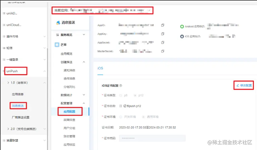Choose 通用环境 certificate environment

(143, 117)
